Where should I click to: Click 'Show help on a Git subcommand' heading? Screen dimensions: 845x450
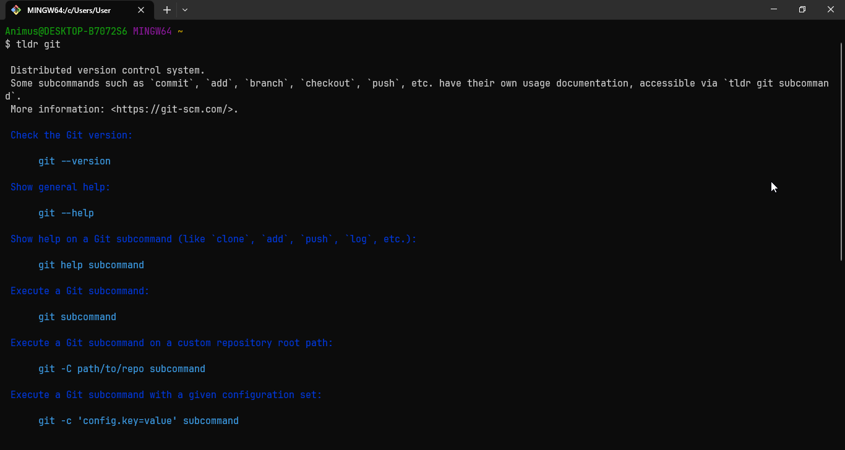(x=213, y=239)
